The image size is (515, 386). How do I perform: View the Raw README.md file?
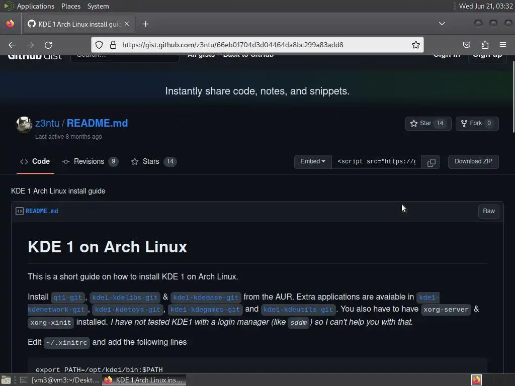[x=489, y=211]
